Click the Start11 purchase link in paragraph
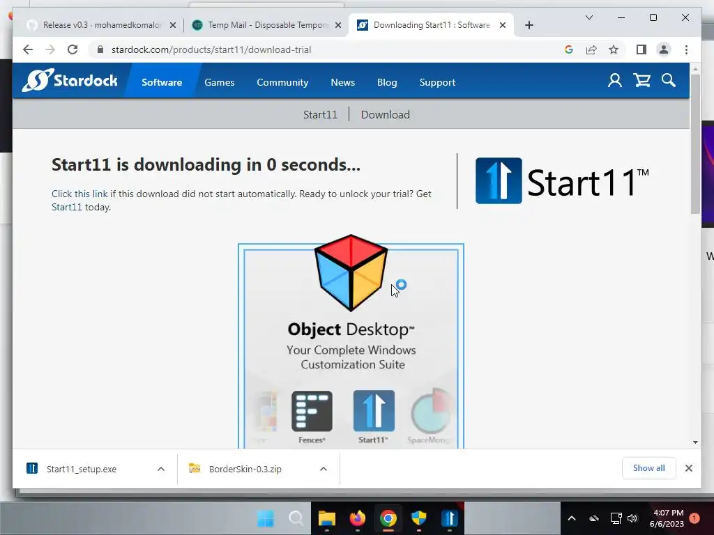The image size is (714, 535). point(66,207)
